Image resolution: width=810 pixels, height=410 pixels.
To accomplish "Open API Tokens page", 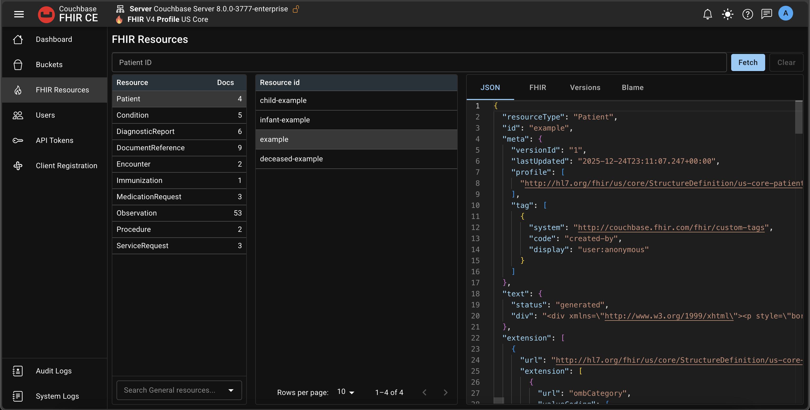I will 54,140.
